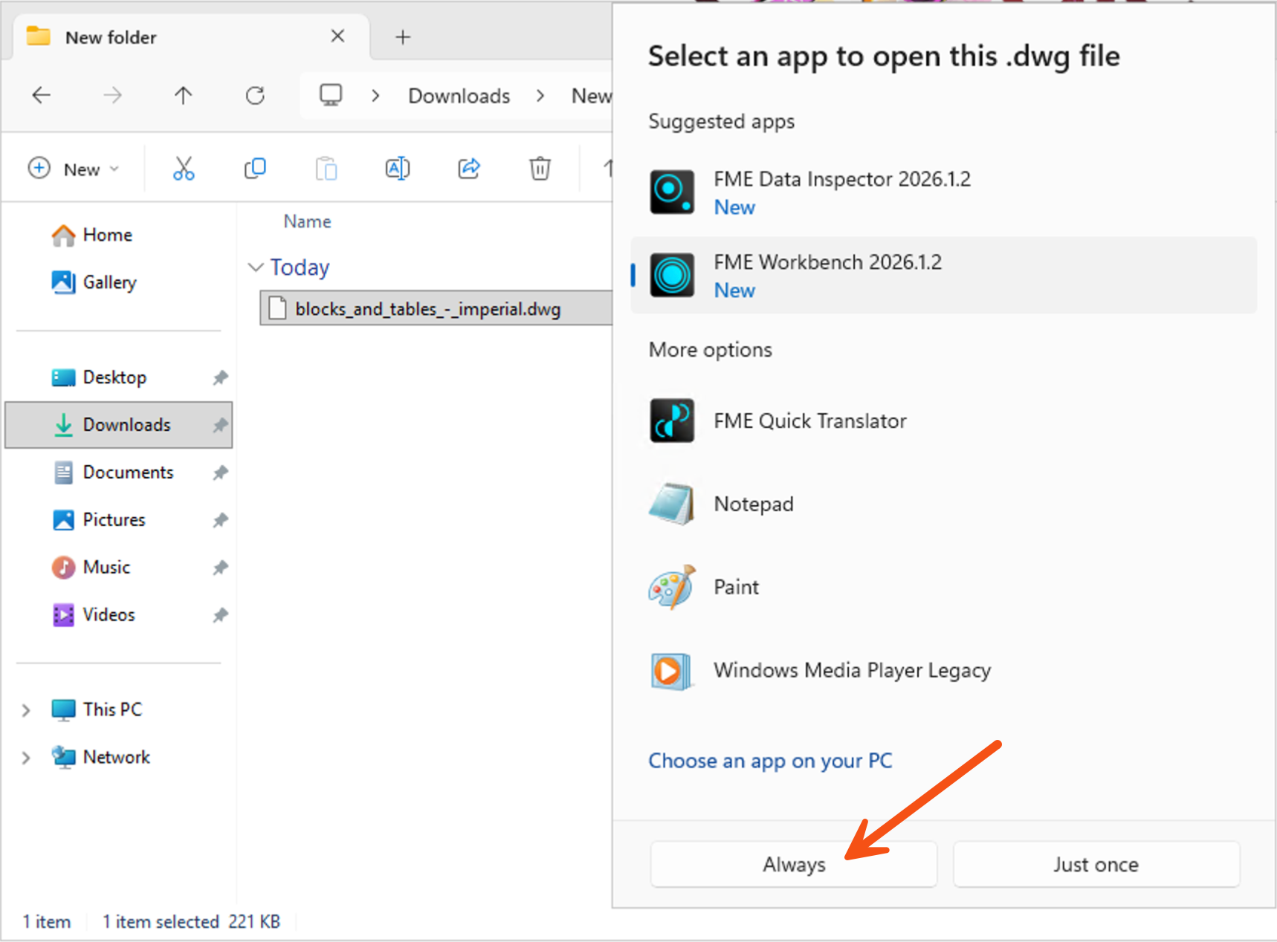Click the Just once button

coord(1096,864)
